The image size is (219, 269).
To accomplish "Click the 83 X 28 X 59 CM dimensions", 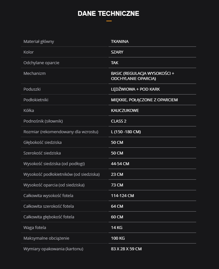I will [126, 249].
